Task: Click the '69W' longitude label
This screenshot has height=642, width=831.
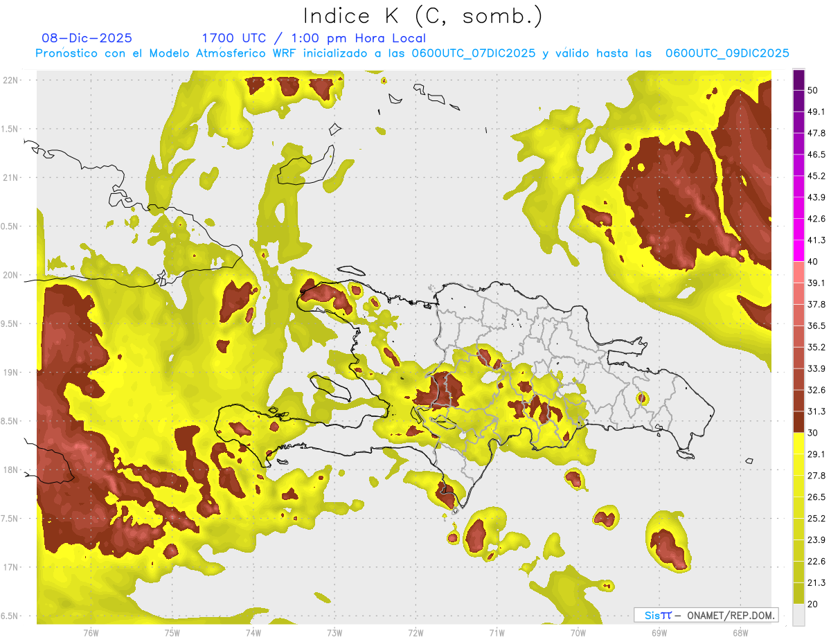Action: 659,633
